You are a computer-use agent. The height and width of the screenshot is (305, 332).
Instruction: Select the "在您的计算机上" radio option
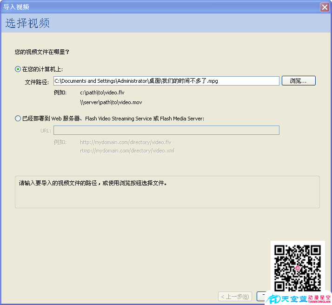[18, 69]
